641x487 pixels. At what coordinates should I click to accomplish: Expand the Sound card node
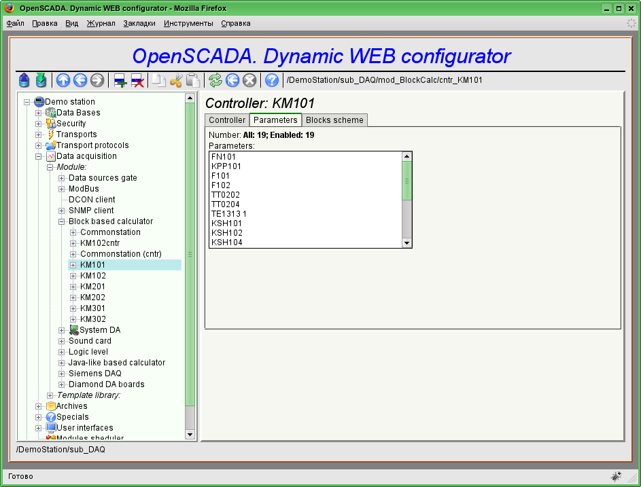(x=61, y=341)
